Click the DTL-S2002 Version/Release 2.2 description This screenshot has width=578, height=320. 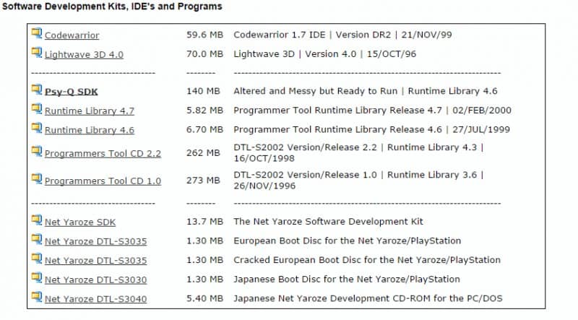point(358,152)
